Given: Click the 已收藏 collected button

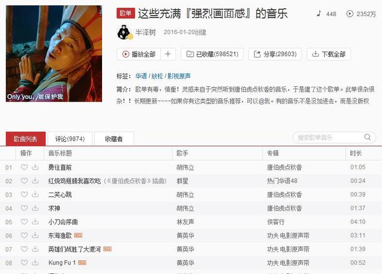Looking at the screenshot, I should 212,54.
